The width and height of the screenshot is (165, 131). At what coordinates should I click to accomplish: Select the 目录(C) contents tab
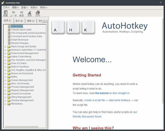(8, 21)
